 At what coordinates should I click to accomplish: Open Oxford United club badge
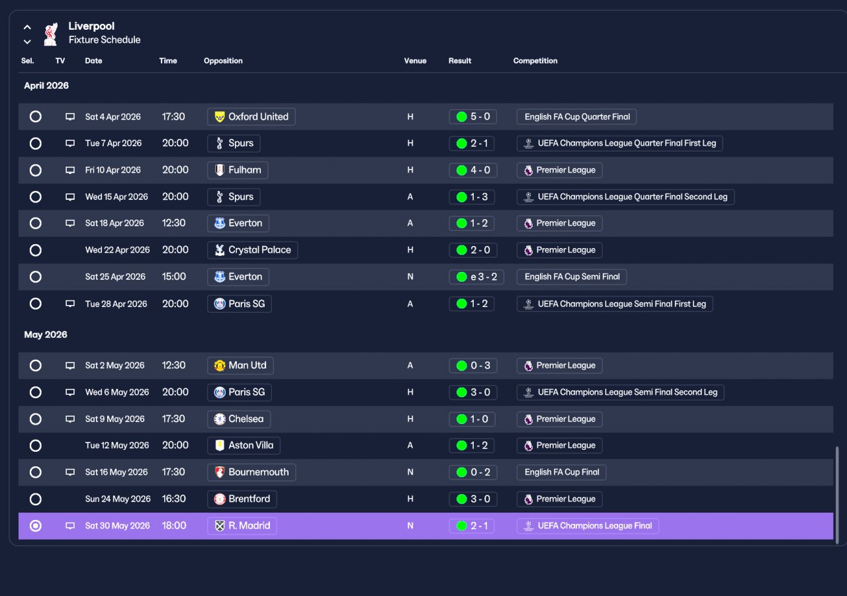point(220,116)
